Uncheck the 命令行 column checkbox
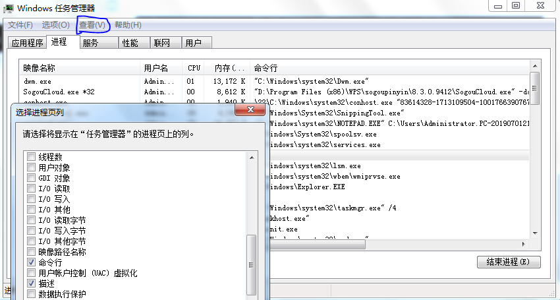Viewport: 560px width, 300px height. tap(32, 262)
